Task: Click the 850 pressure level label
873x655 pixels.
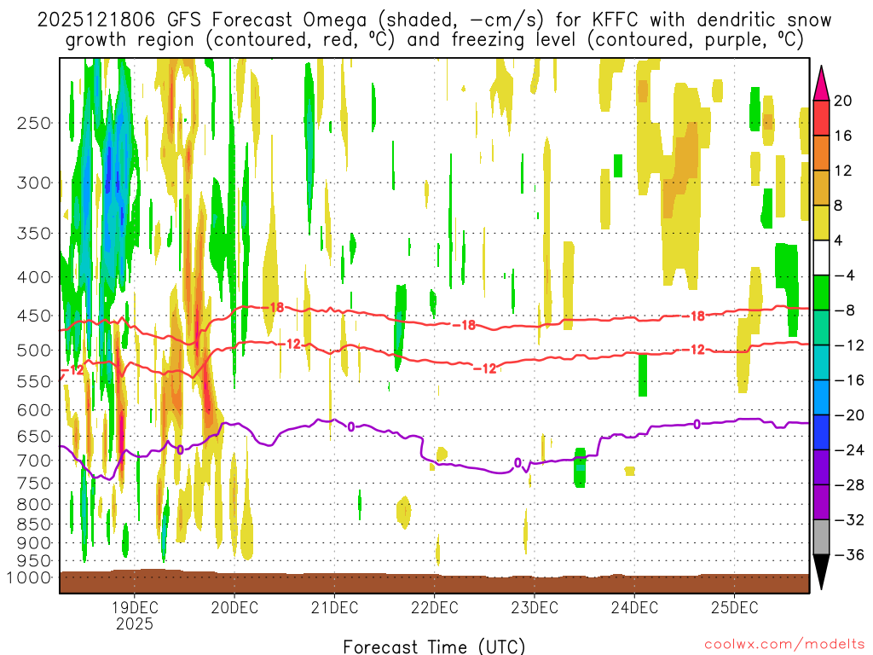Action: click(x=34, y=525)
